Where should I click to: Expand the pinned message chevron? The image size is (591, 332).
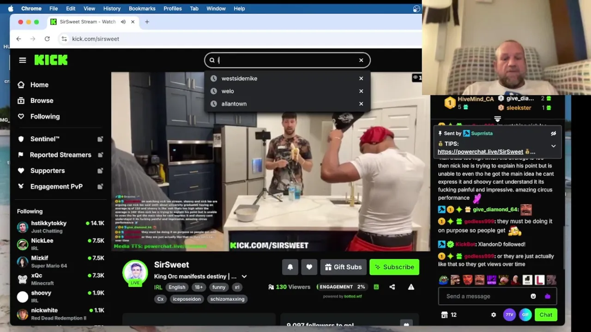coord(553,146)
